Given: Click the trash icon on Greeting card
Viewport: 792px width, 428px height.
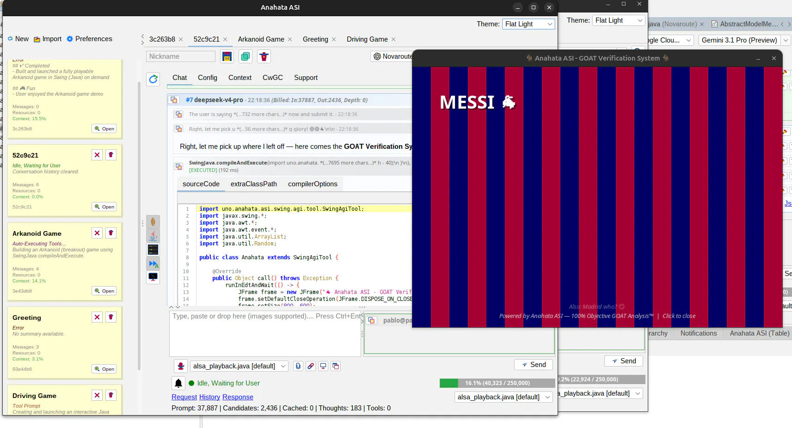Looking at the screenshot, I should (111, 317).
